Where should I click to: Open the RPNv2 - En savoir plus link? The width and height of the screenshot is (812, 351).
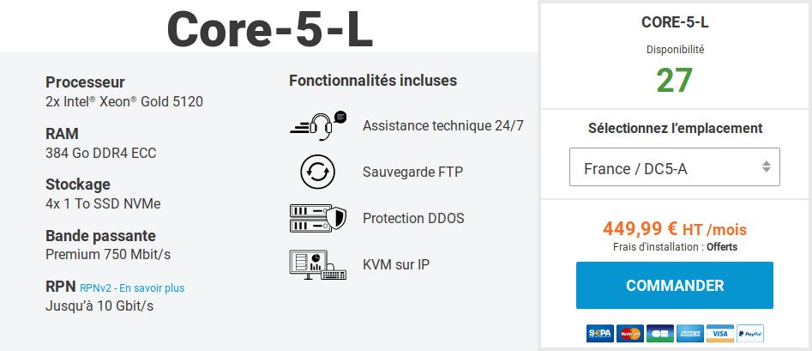(x=132, y=287)
